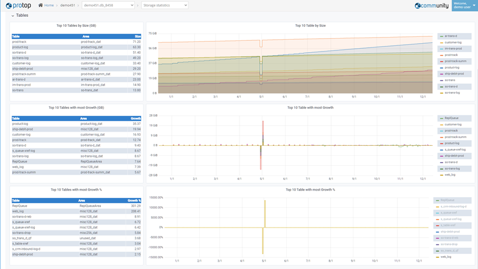The height and width of the screenshot is (269, 478).
Task: Click the Home house icon in breadcrumb
Action: tap(40, 5)
